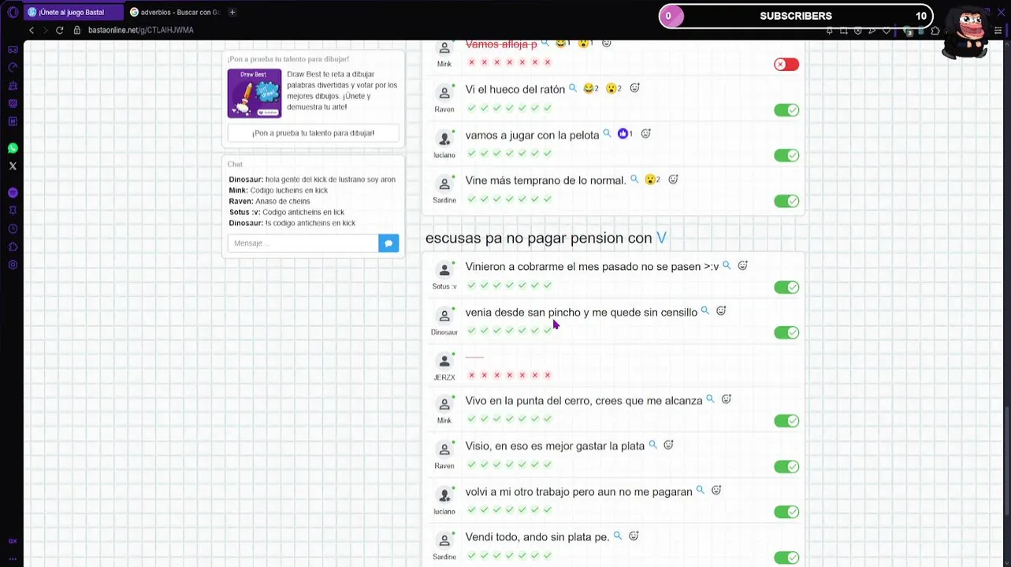The image size is (1011, 567).
Task: Open browsing history clock in sidebar
Action: point(13,228)
